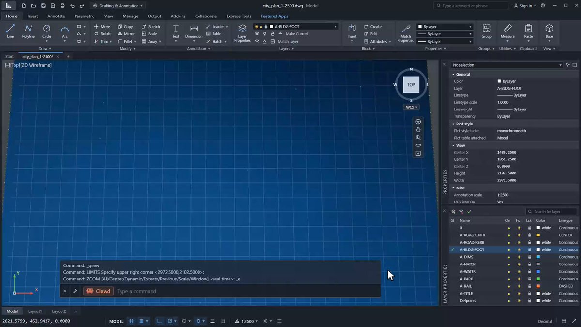Choose the Circle tool

coord(46,31)
